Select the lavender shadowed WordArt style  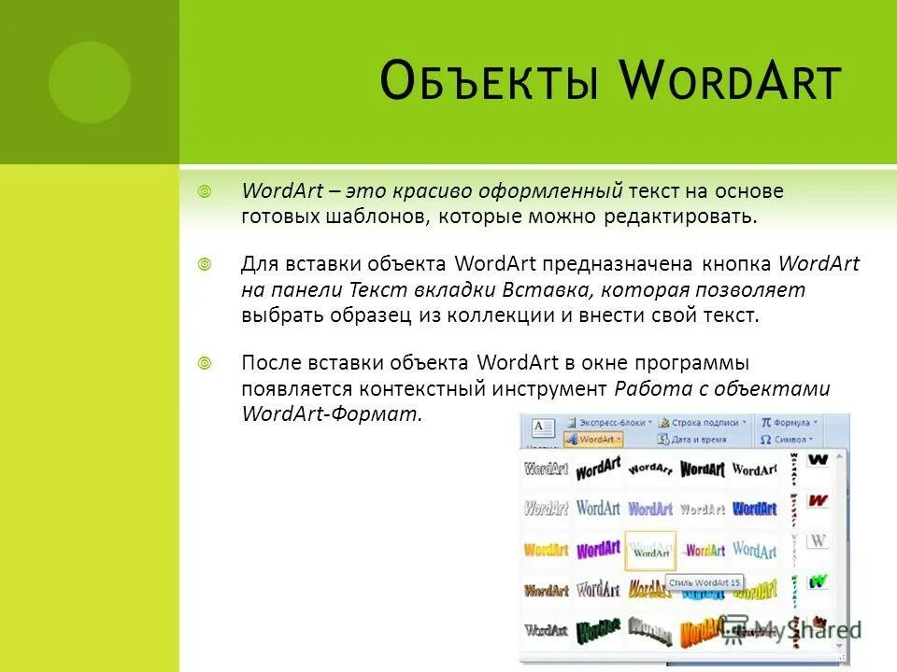[650, 508]
